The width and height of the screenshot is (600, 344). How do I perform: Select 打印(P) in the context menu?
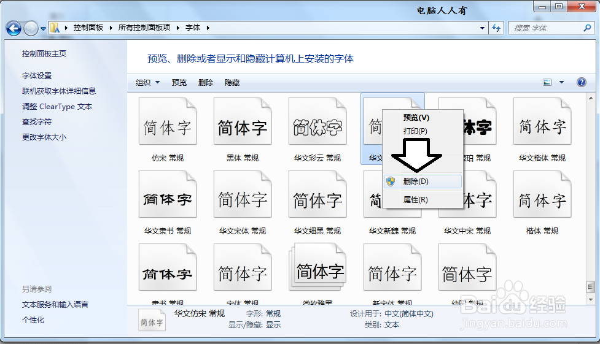point(415,131)
